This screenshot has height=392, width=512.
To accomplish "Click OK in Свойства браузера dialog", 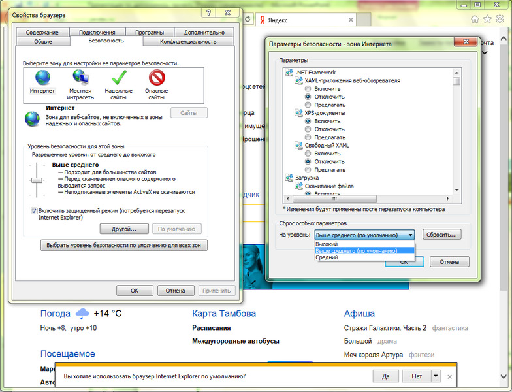I will (135, 290).
